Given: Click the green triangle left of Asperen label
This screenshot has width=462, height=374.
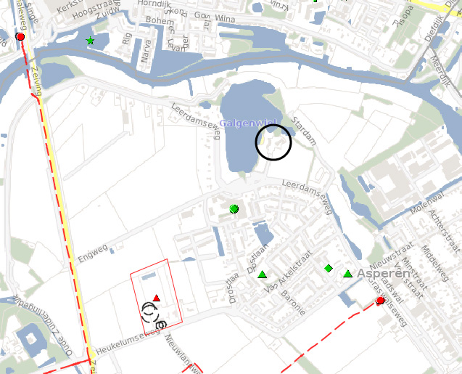Looking at the screenshot, I should click(x=347, y=274).
